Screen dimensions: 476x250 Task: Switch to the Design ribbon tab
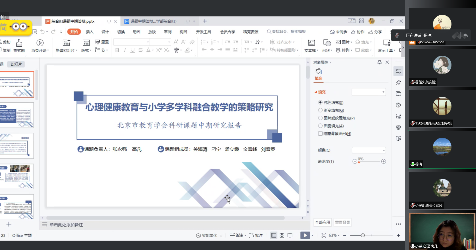(105, 32)
